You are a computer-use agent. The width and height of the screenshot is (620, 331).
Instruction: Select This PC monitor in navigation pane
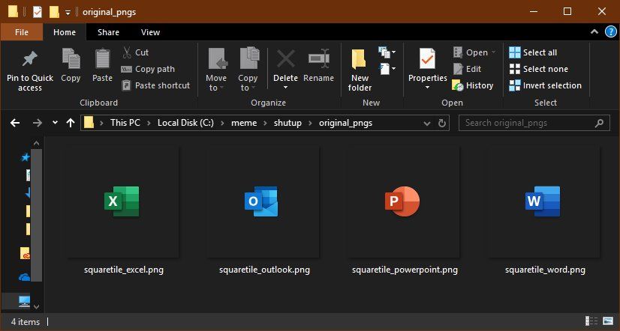coord(25,301)
